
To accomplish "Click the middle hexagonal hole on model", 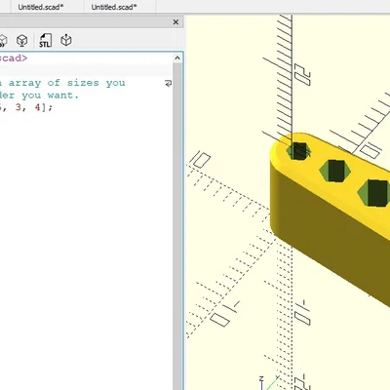I will [x=335, y=171].
